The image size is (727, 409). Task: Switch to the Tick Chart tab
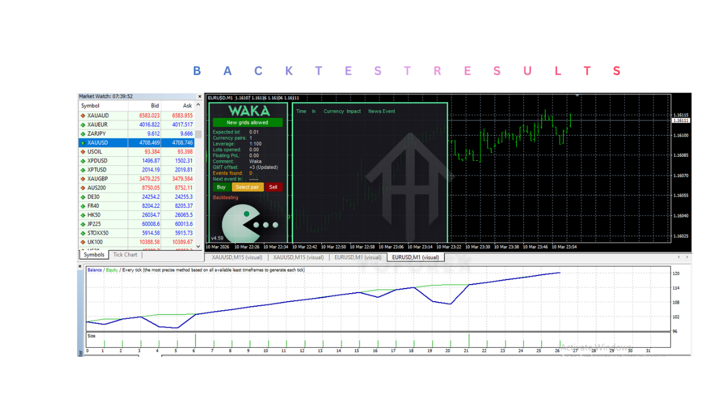125,254
